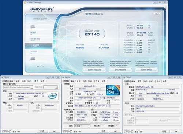Open OPTIONS in the 3DMark sidebar
183x134 pixels.
pyautogui.click(x=33, y=33)
